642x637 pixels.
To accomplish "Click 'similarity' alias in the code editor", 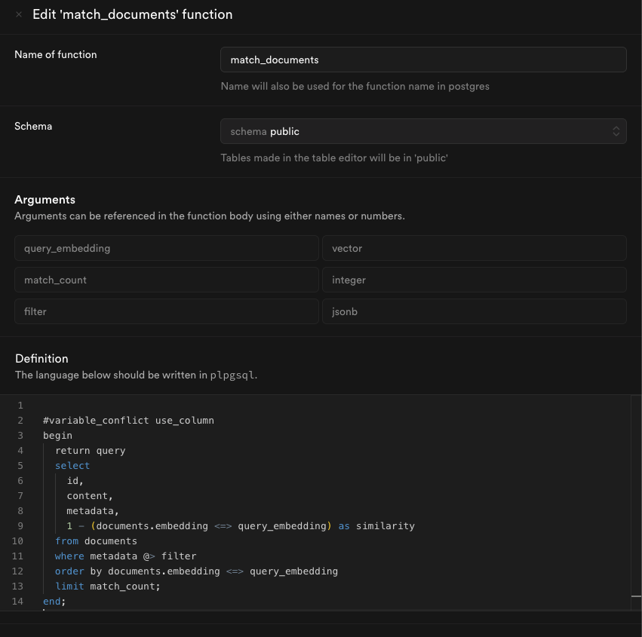I will click(385, 525).
